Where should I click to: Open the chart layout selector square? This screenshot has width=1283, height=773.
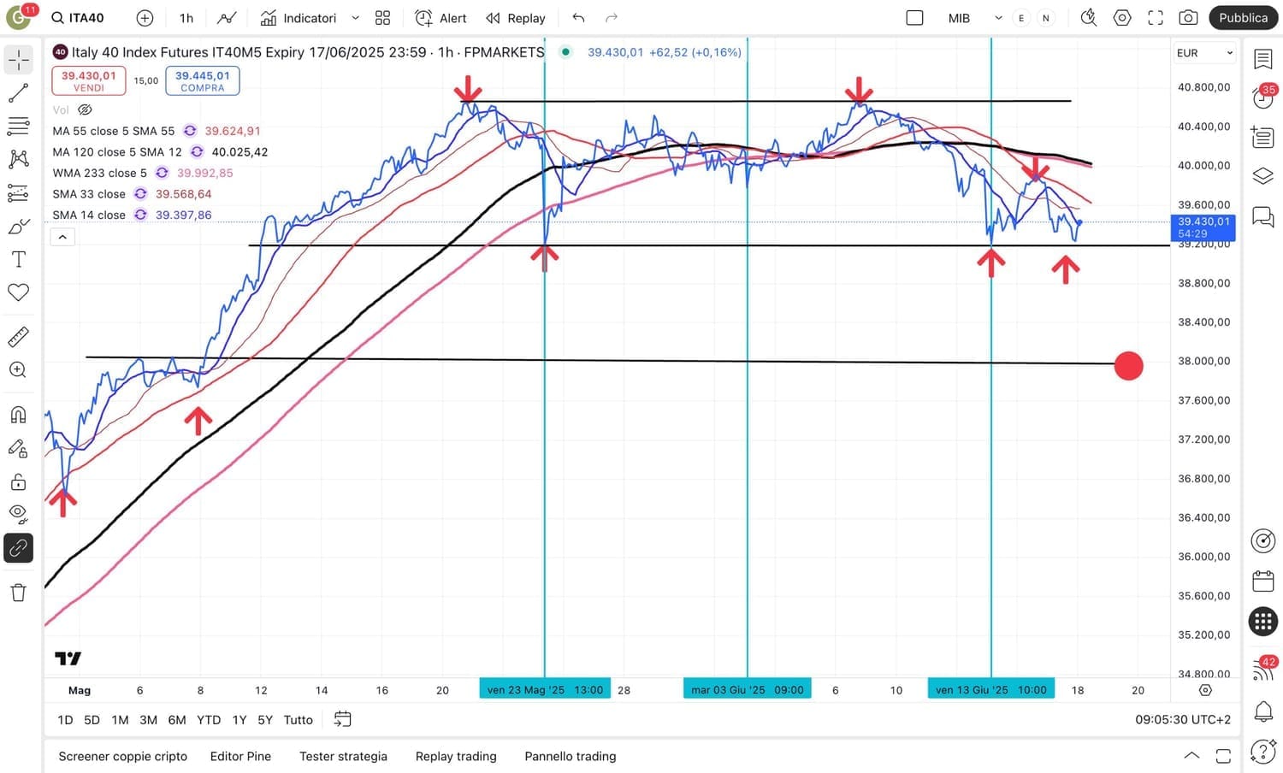click(914, 18)
